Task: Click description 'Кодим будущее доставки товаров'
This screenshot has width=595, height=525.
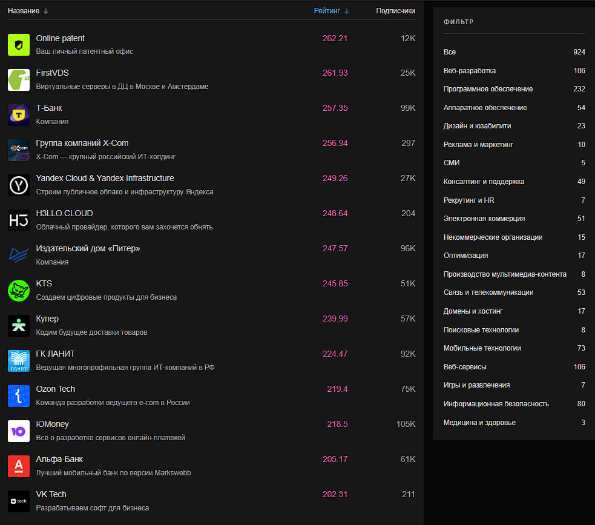Action: pyautogui.click(x=91, y=332)
